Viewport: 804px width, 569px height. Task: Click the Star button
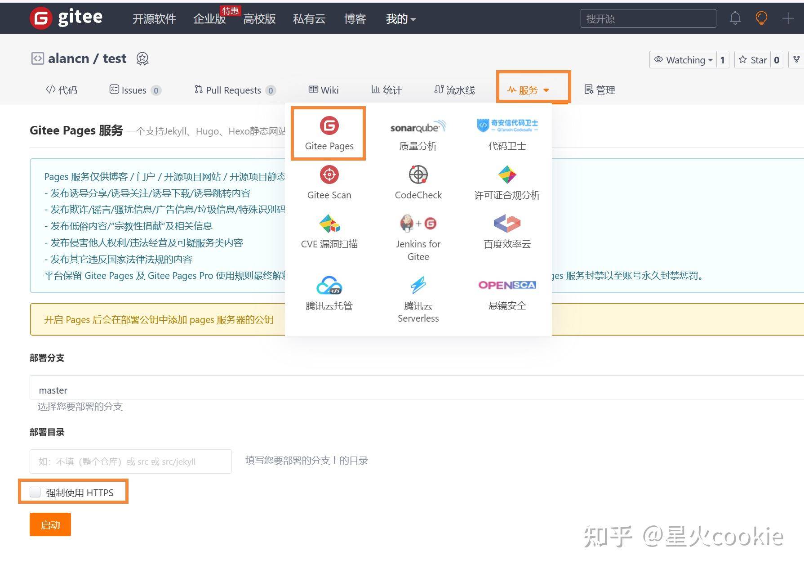(753, 60)
